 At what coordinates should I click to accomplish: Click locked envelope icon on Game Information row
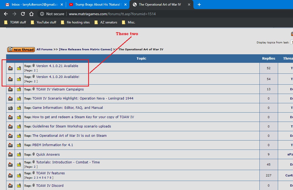click(x=10, y=108)
